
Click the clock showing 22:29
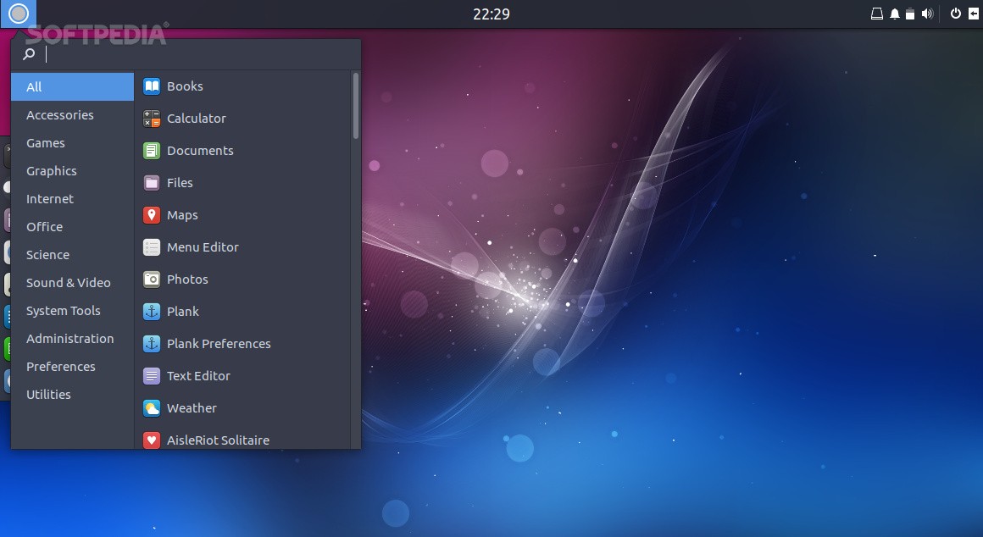(x=491, y=14)
